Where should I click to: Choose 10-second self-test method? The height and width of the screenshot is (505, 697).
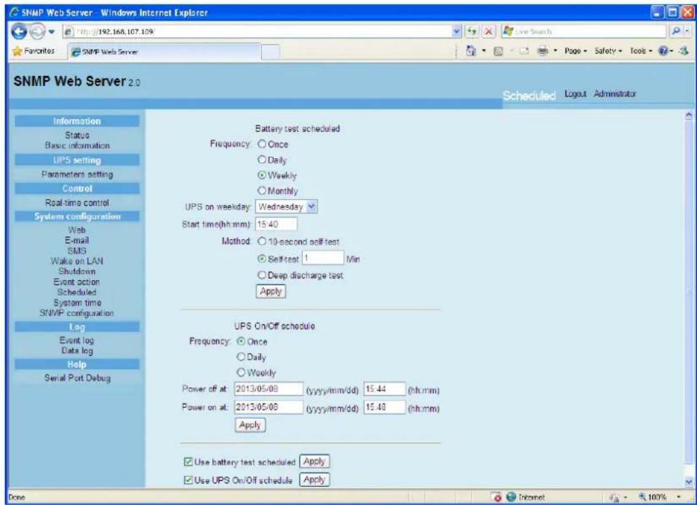pos(262,242)
